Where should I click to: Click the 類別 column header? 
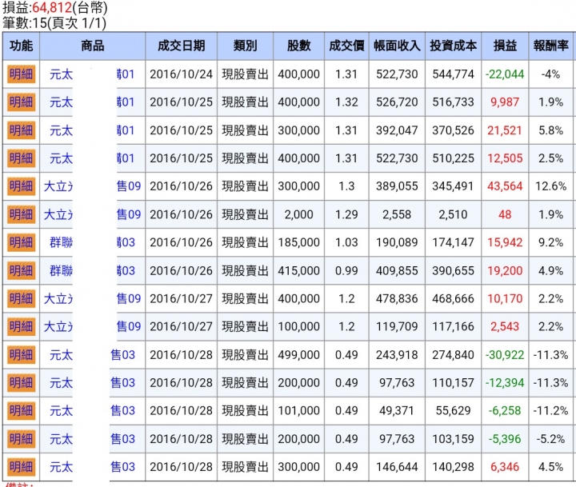tap(245, 46)
